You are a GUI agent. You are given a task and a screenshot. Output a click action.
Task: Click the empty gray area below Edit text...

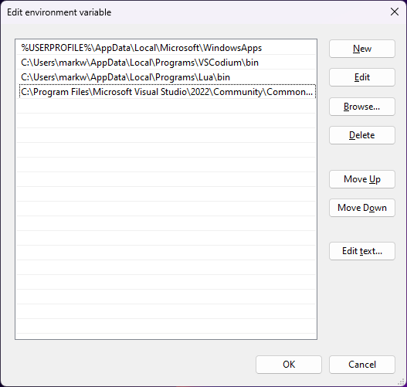362,306
